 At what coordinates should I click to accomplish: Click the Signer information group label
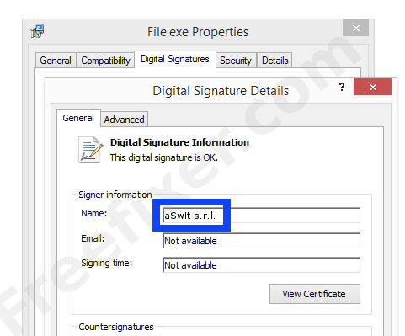point(115,195)
